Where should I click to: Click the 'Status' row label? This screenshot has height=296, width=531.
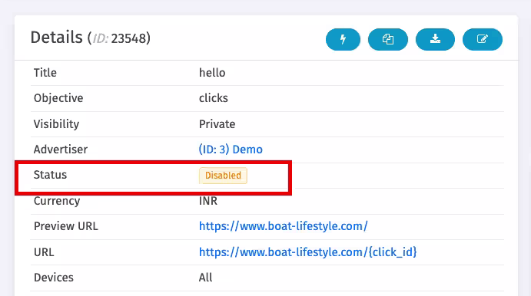[50, 175]
